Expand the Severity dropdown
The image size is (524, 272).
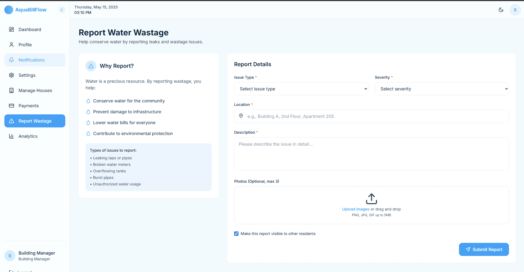441,89
